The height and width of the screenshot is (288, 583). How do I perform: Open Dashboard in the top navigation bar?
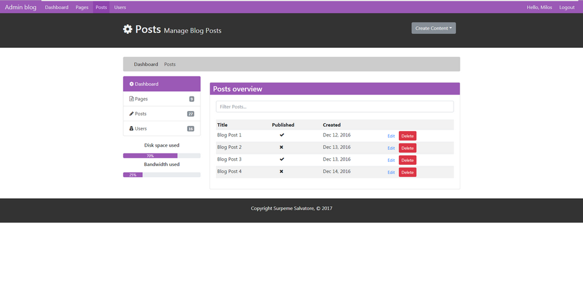tap(56, 7)
